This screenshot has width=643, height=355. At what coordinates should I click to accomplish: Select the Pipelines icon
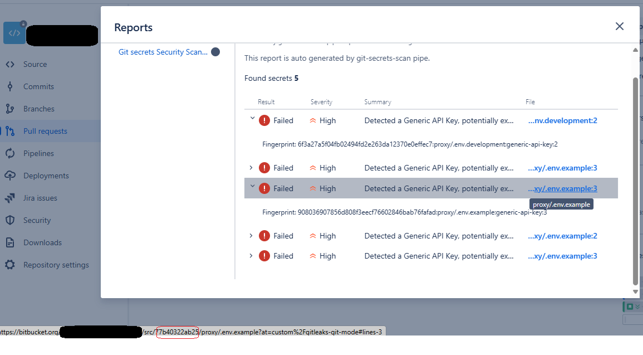coord(10,153)
